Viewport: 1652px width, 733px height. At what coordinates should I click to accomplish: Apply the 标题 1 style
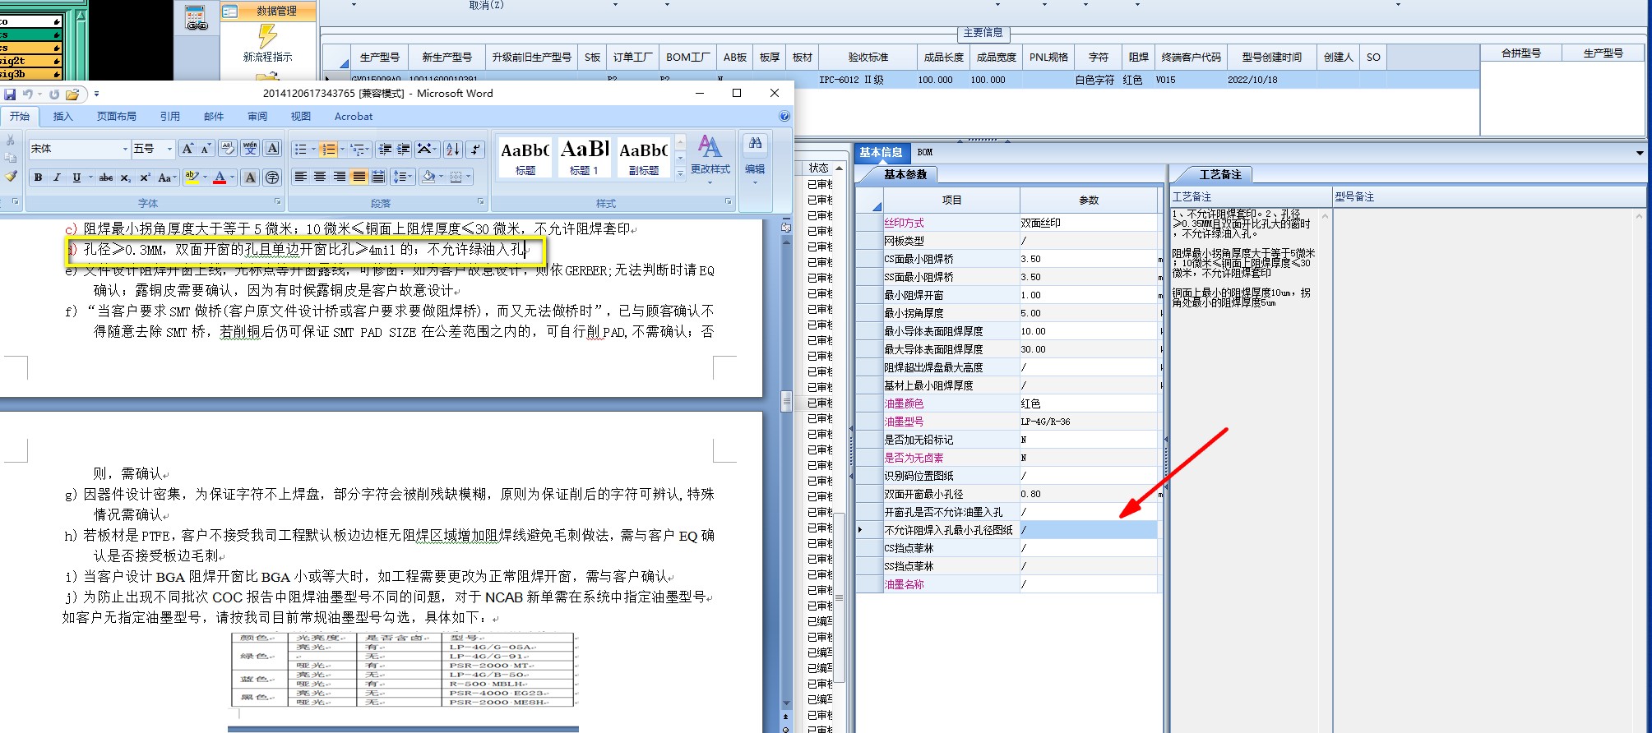point(585,157)
